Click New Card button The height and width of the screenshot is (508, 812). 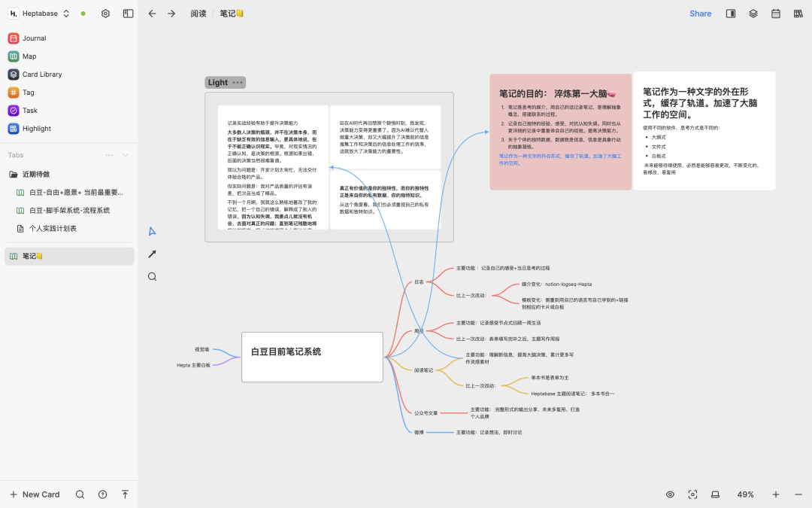(x=35, y=494)
